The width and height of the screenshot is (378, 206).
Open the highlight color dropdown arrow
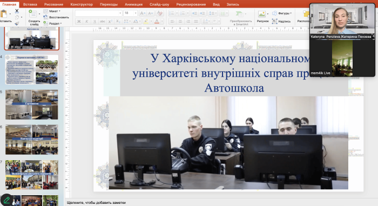(151, 22)
